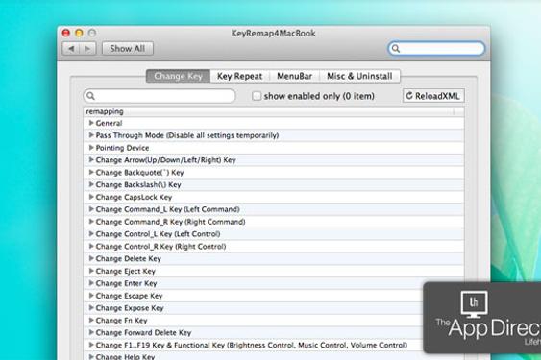
Task: Click the ReloadXML button
Action: [433, 96]
